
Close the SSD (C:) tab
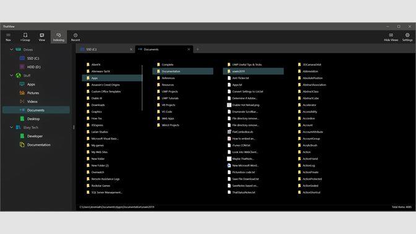pyautogui.click(x=131, y=50)
